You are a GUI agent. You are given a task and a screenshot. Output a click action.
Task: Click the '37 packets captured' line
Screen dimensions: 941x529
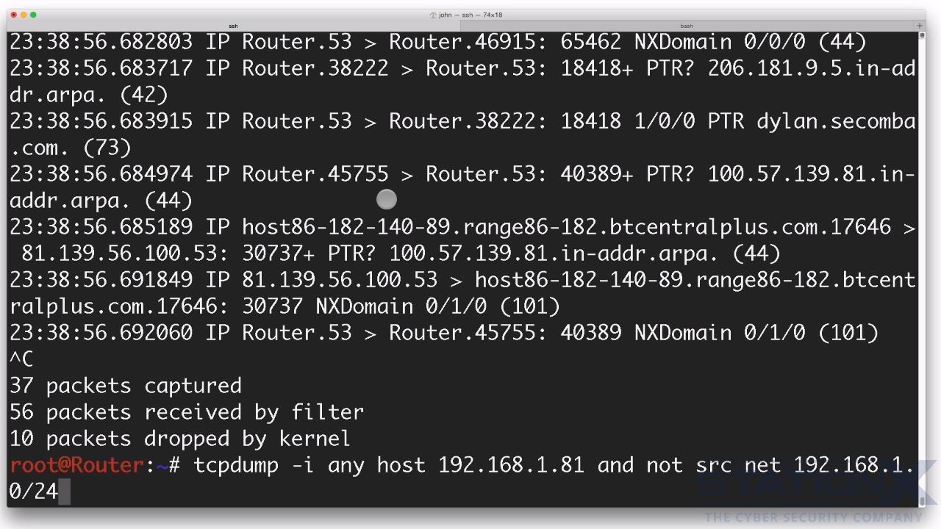coord(126,386)
